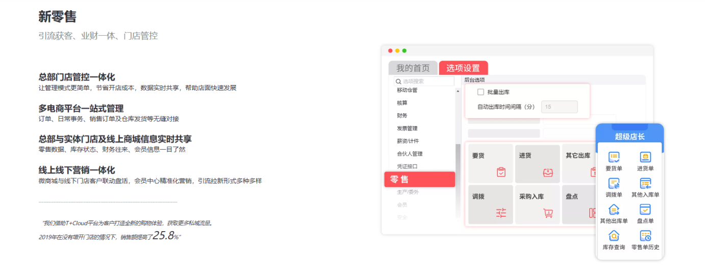
Task: Click the 总部门店管控一体化 heading
Action: [77, 77]
